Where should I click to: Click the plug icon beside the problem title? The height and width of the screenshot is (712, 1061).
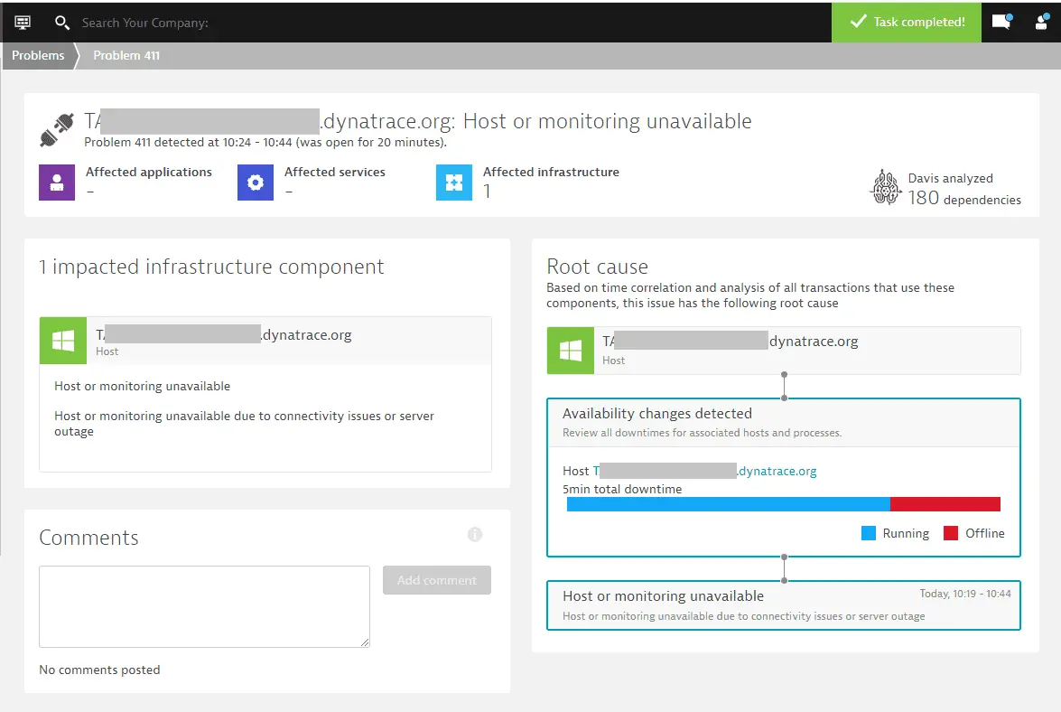click(57, 129)
